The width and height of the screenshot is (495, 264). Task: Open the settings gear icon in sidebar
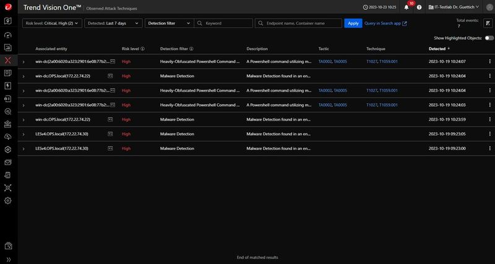click(8, 200)
